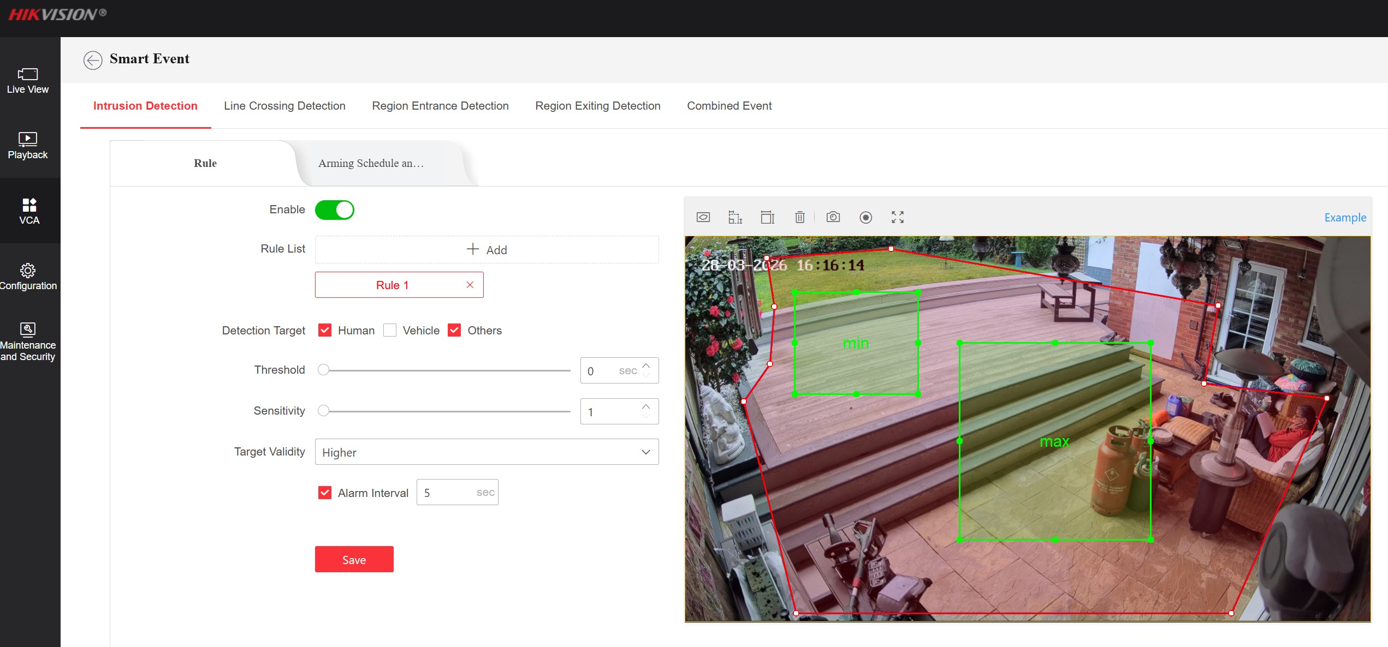This screenshot has width=1388, height=647.
Task: Open the Target Validity dropdown
Action: [487, 452]
